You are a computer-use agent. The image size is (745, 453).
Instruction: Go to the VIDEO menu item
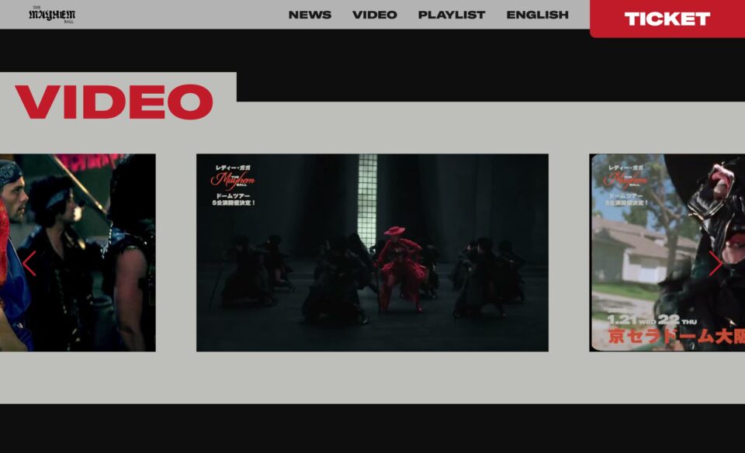(x=374, y=15)
